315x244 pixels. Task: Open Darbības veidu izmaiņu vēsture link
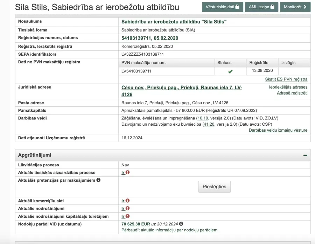coord(278,130)
